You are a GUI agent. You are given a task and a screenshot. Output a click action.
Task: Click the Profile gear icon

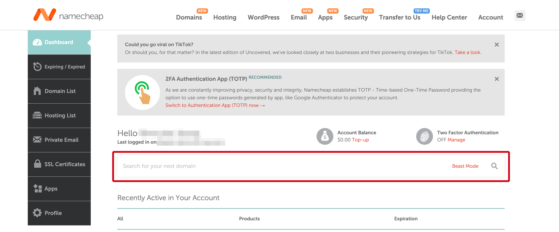coord(37,213)
